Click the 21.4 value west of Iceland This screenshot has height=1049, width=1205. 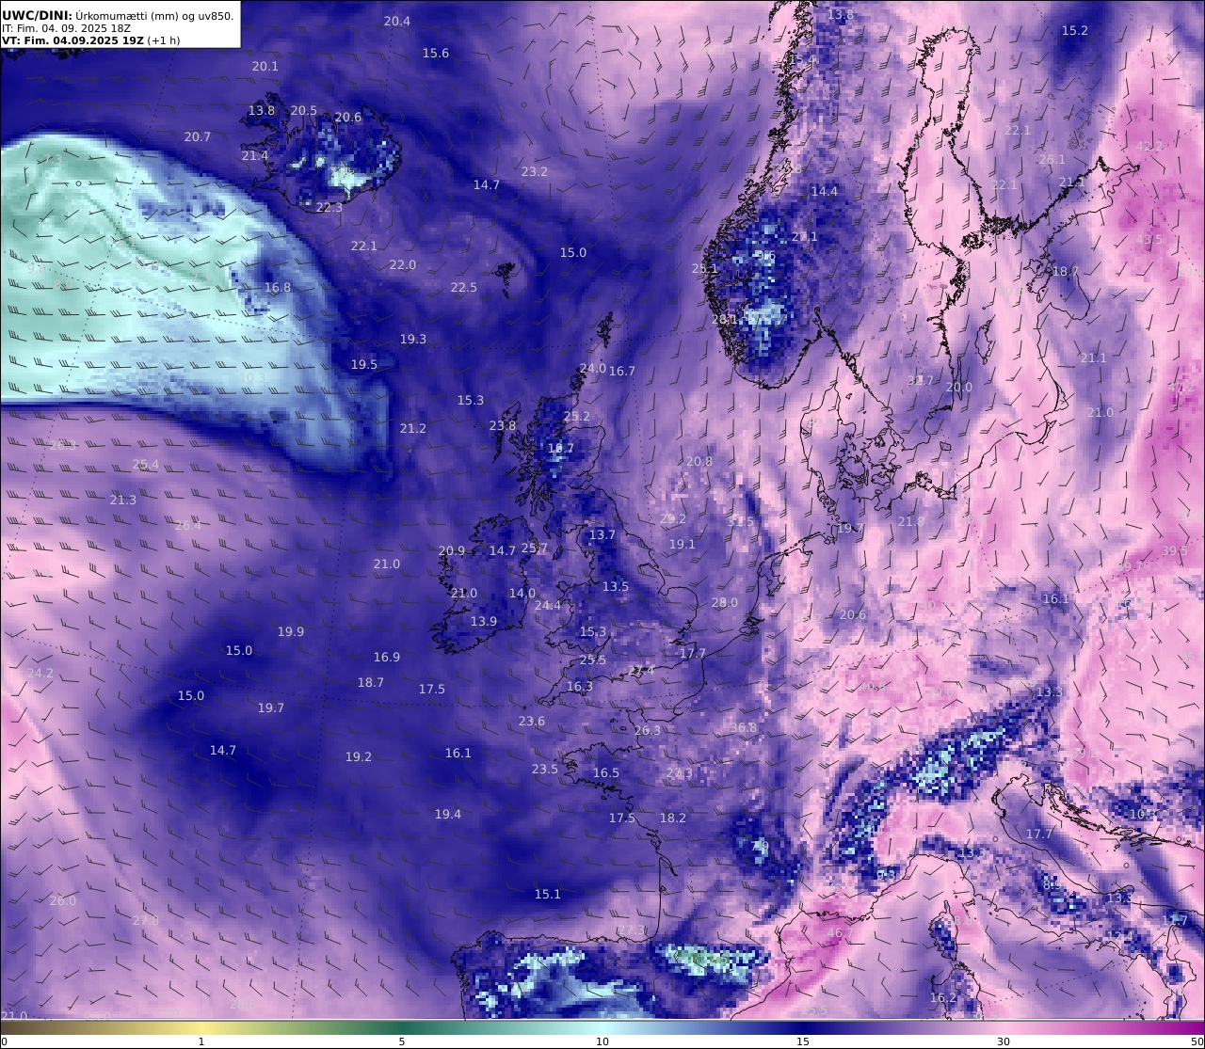[x=255, y=155]
